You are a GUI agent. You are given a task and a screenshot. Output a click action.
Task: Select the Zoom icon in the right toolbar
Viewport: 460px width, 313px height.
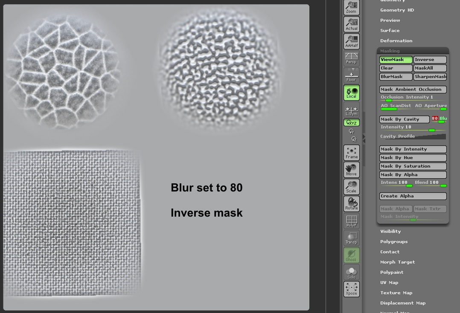point(351,7)
